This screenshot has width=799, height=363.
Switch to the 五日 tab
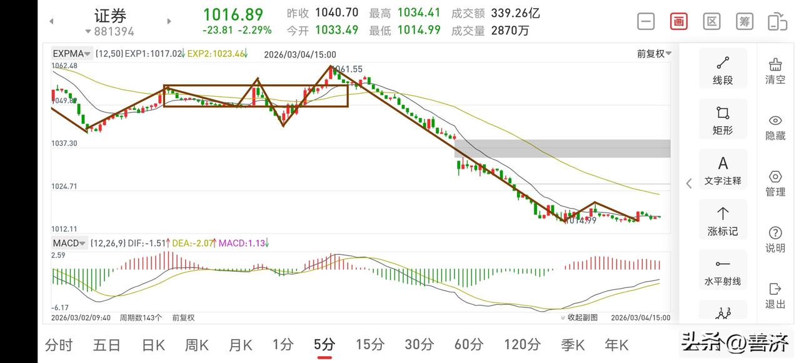[x=106, y=344]
